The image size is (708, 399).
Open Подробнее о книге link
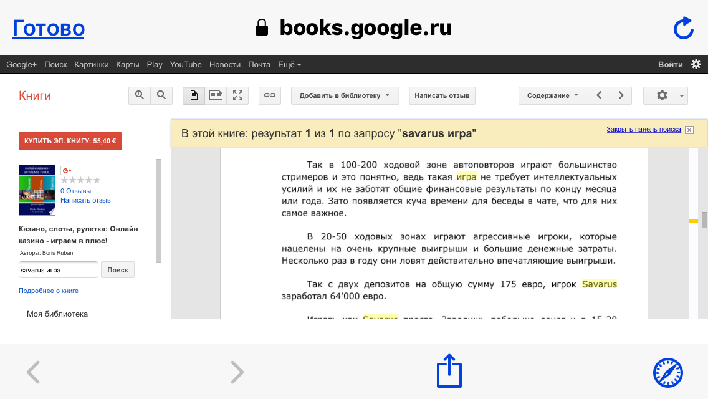(x=49, y=291)
